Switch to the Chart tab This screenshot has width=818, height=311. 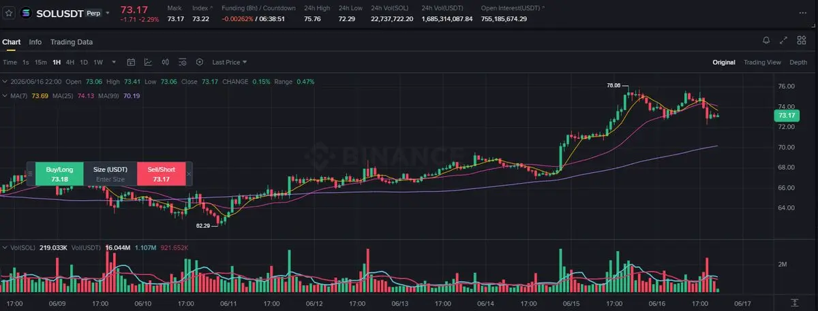click(x=11, y=42)
